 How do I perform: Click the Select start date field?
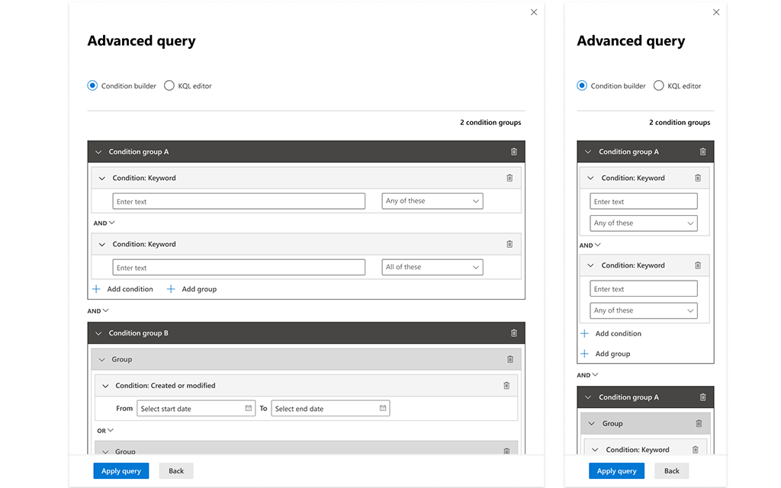coord(196,409)
